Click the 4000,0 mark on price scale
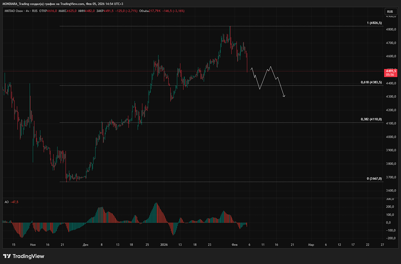401x264 pixels. 390,137
